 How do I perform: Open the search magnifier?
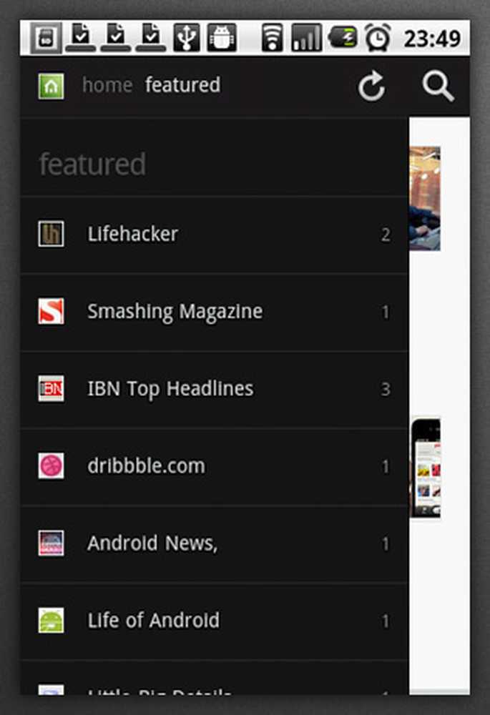coord(438,86)
